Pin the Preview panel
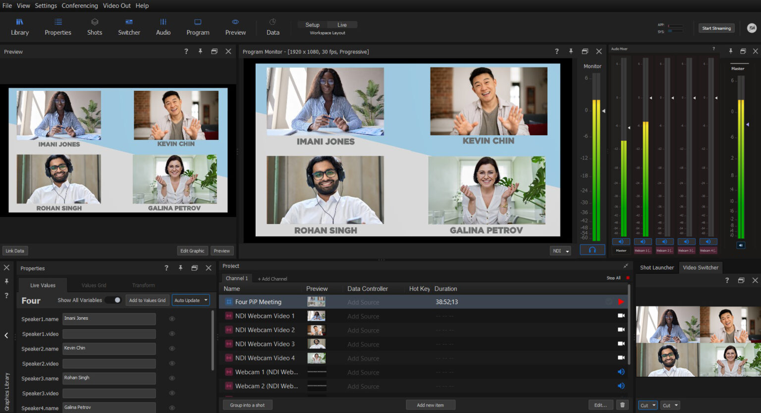The image size is (761, 413). pos(200,51)
